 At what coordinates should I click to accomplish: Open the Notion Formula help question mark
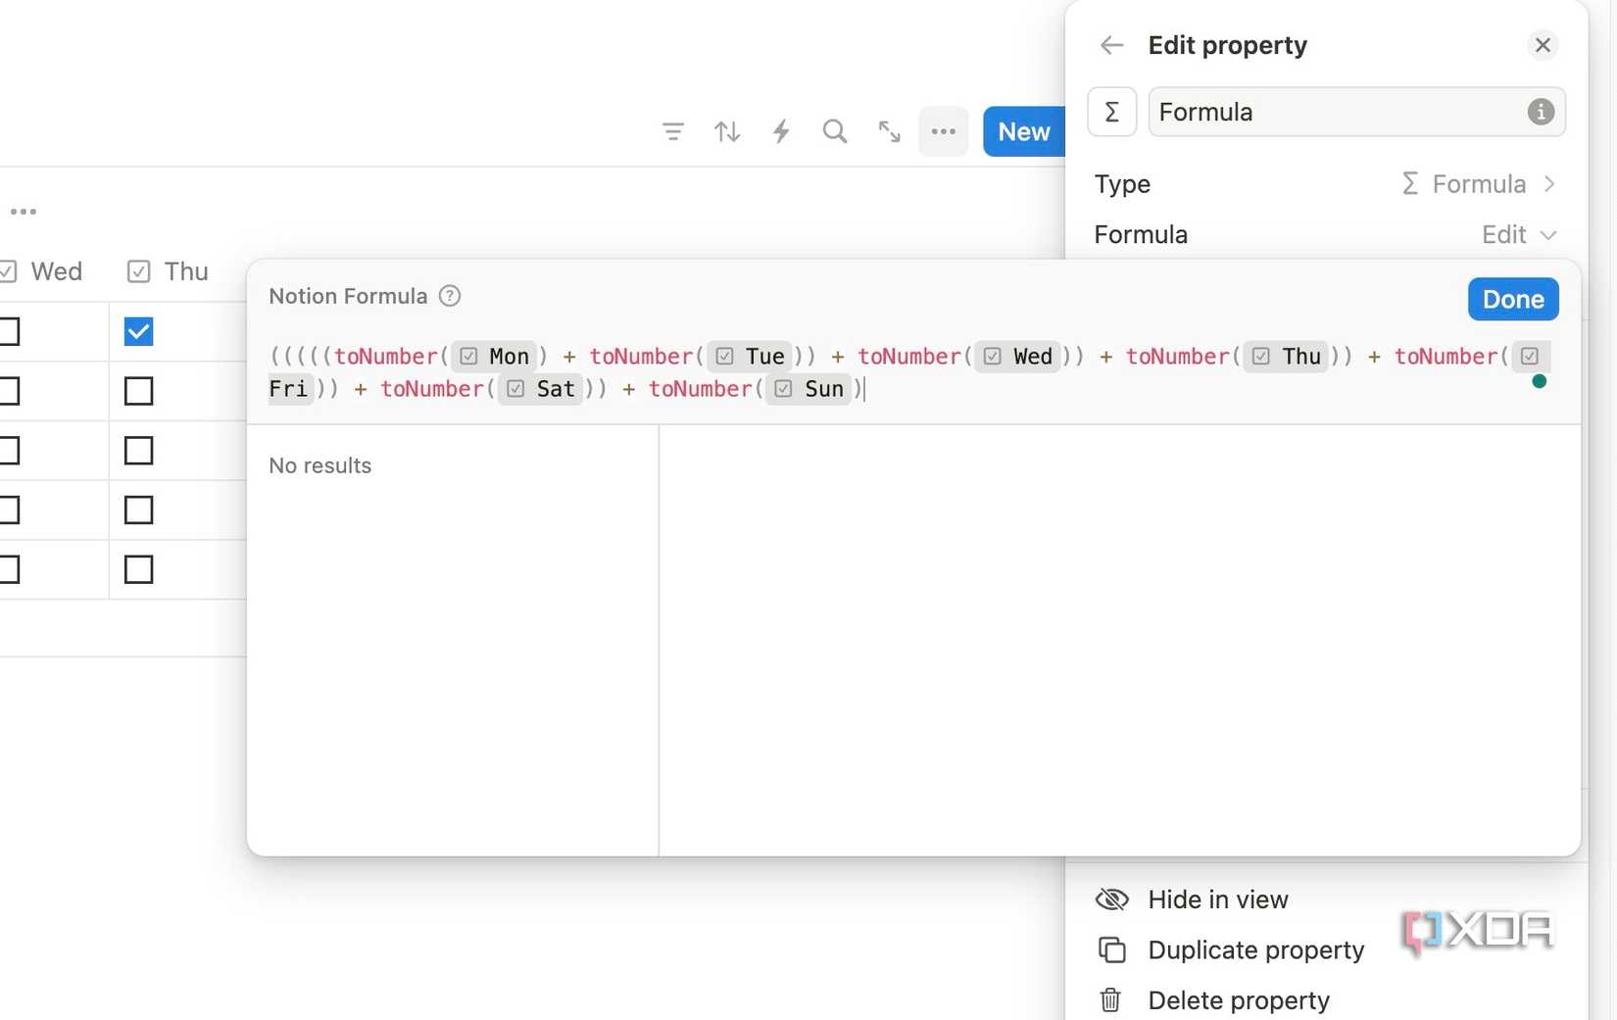click(450, 296)
